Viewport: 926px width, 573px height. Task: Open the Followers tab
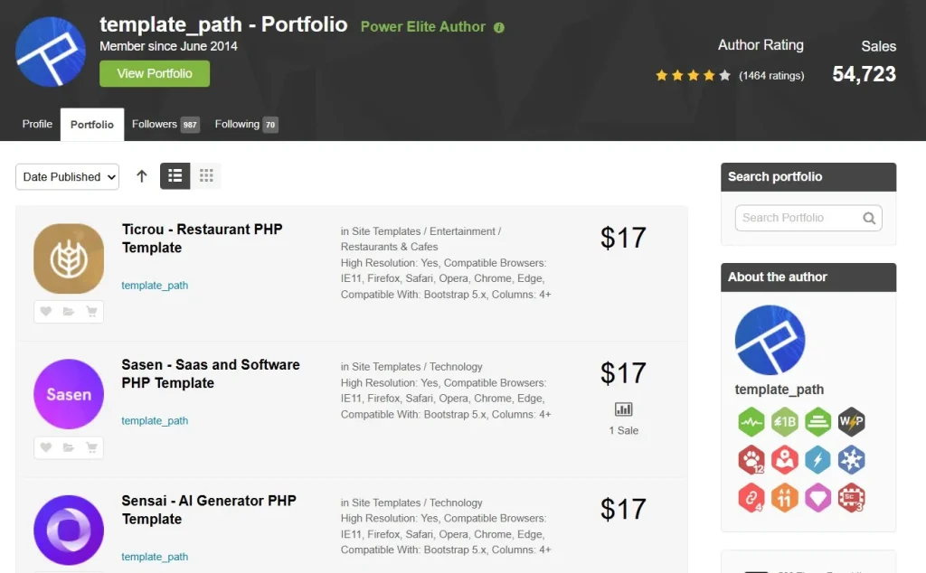click(x=165, y=125)
